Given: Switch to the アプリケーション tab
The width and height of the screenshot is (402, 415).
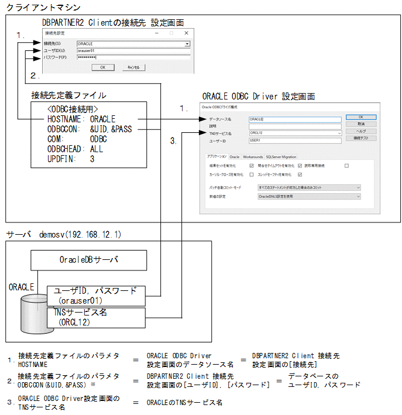Looking at the screenshot, I should (x=217, y=157).
